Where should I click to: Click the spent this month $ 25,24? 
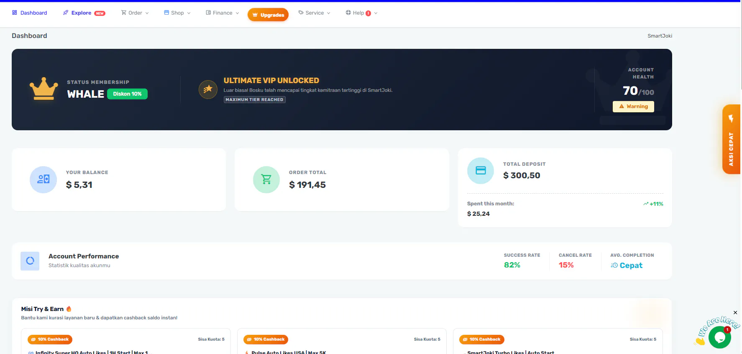tap(478, 214)
